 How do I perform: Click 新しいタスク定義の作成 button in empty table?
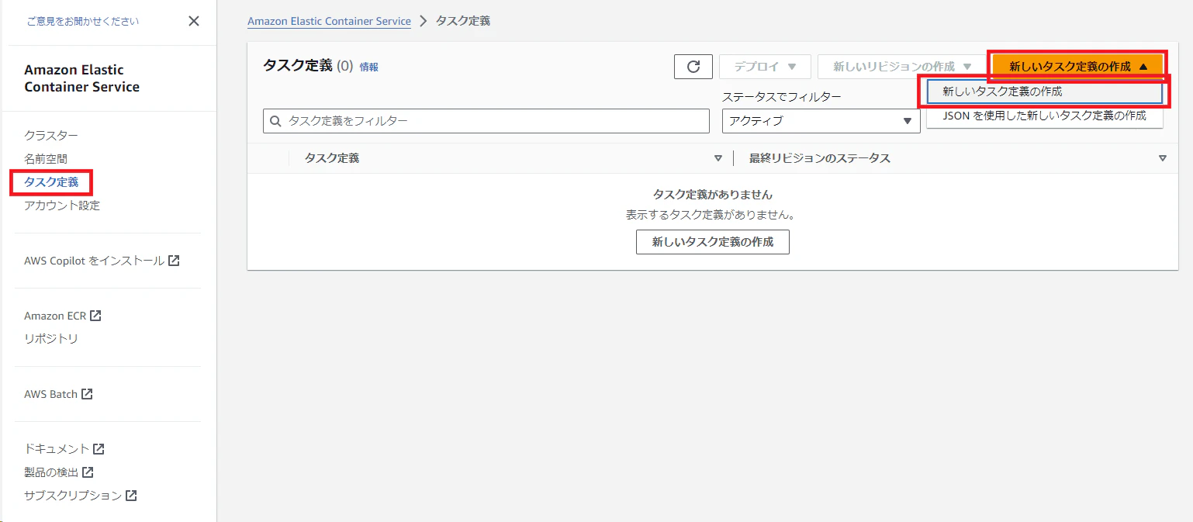point(713,242)
